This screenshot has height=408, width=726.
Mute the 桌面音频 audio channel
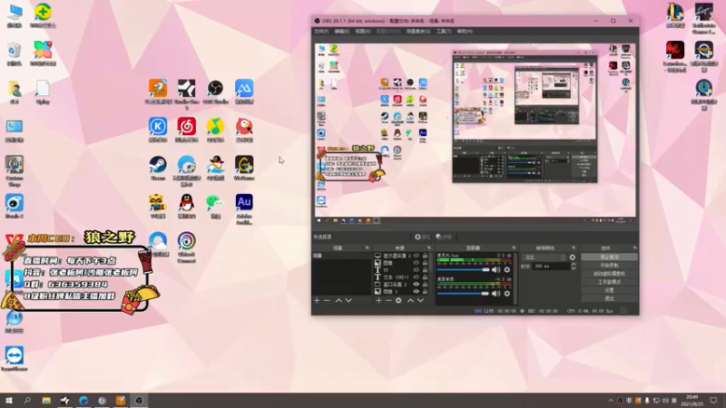[x=495, y=293]
